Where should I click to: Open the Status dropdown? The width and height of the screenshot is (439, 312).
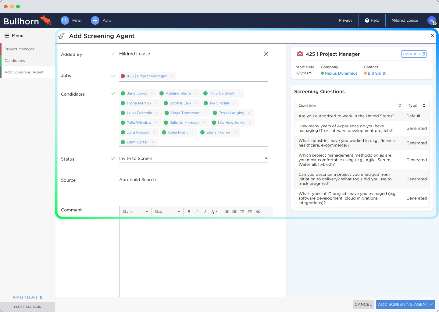(x=266, y=158)
